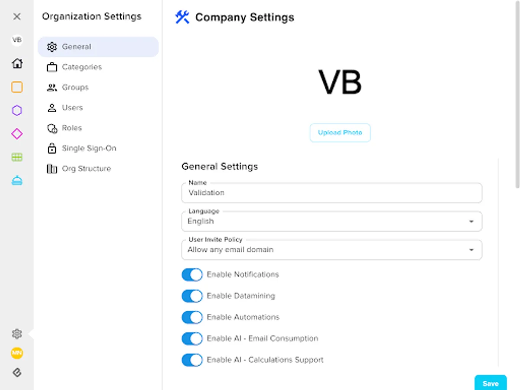Click into the Name input field
Viewport: 520px width, 390px height.
click(331, 193)
